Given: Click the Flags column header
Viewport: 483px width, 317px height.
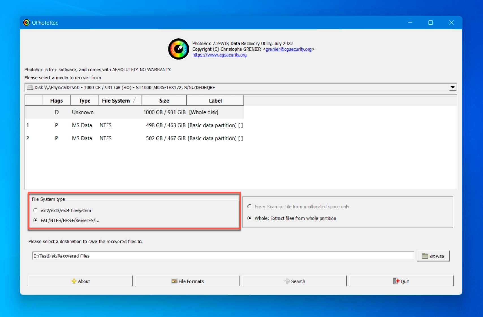Looking at the screenshot, I should pos(56,101).
